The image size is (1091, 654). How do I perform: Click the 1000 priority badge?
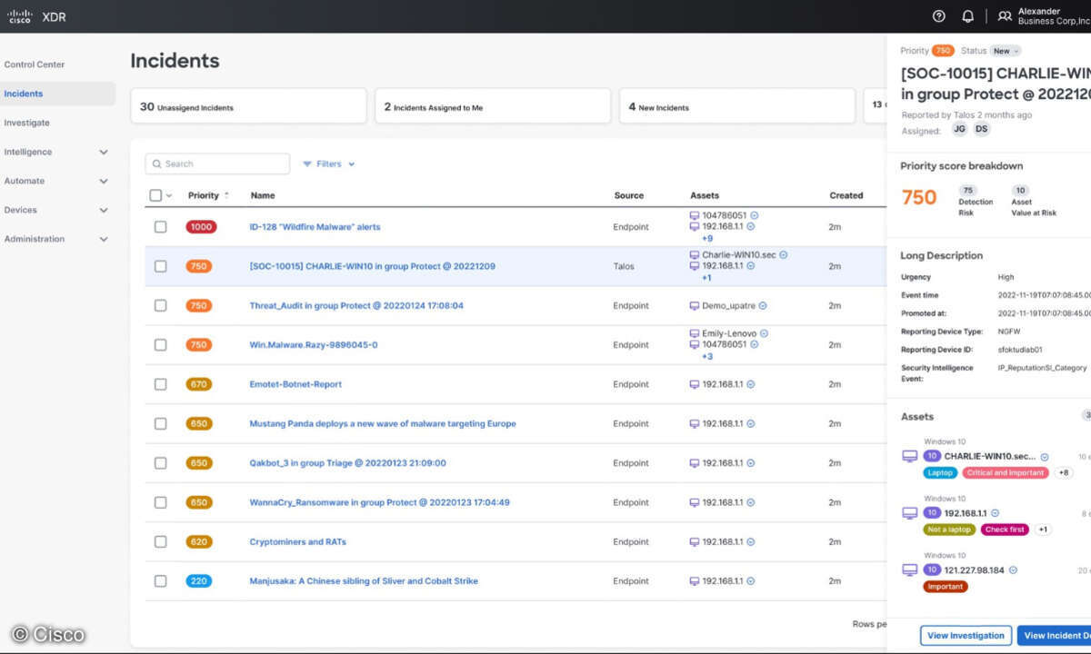coord(201,227)
